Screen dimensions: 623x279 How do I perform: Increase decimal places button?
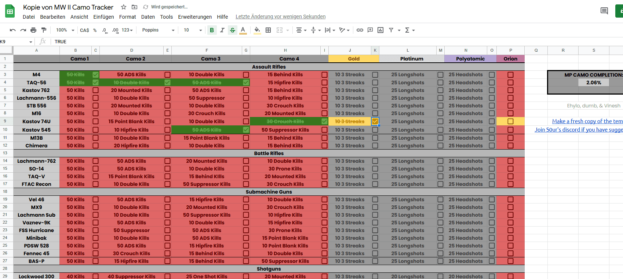click(115, 30)
